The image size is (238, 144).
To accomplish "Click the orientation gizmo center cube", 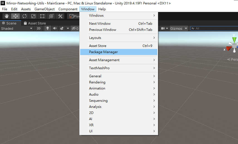I will tap(234, 46).
